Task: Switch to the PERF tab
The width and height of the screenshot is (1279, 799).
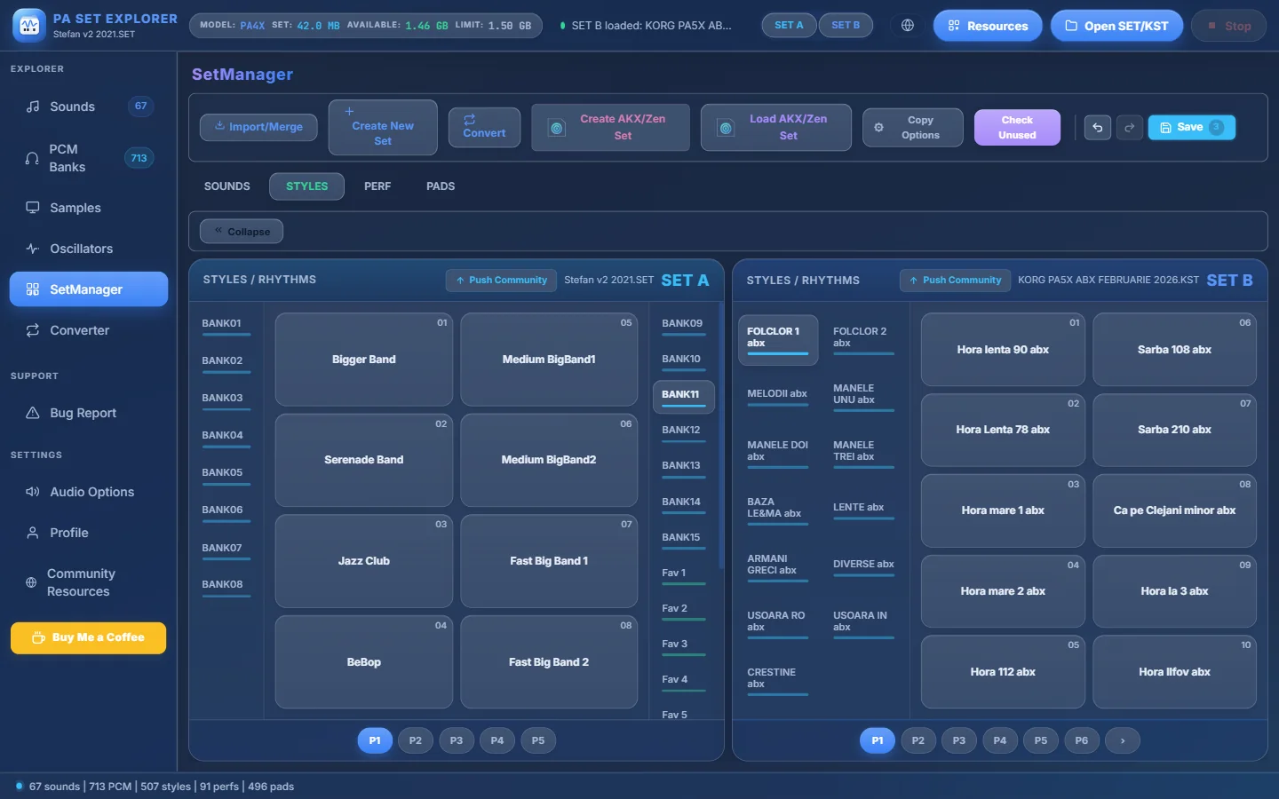Action: point(377,186)
